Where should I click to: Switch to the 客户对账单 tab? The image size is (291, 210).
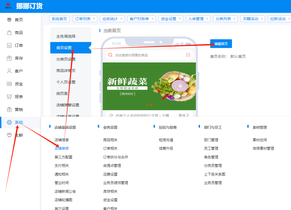click(139, 19)
